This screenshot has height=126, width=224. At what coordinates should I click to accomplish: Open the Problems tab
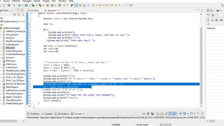(34, 114)
